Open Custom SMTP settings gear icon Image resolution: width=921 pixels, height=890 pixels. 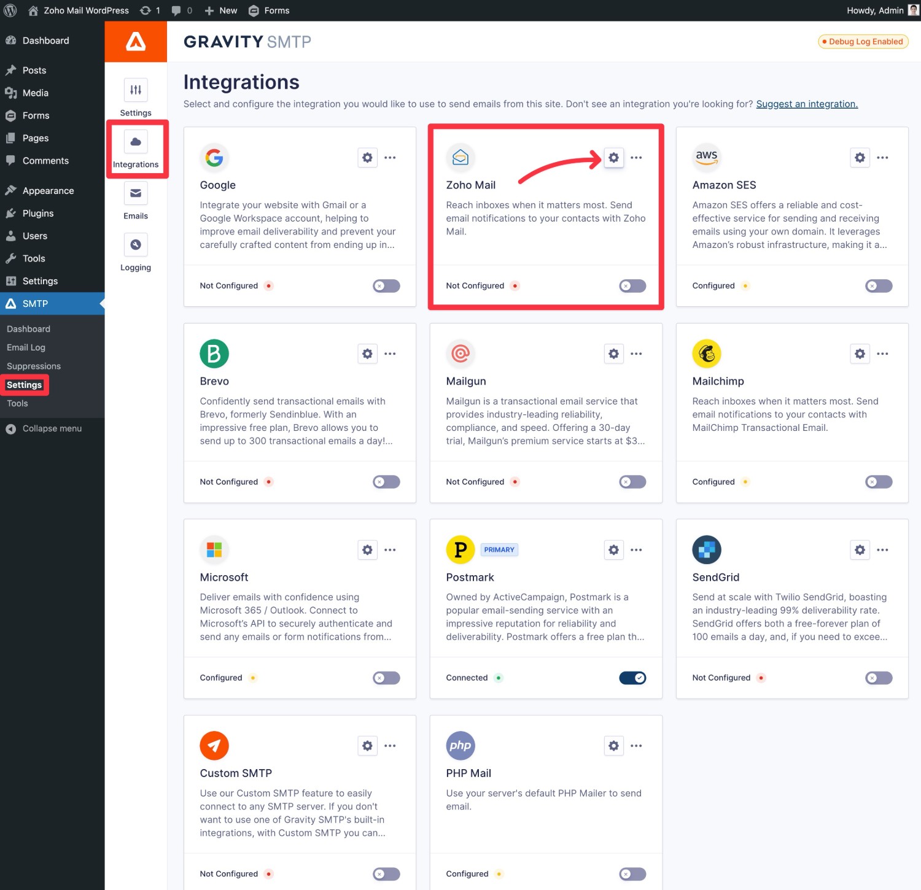(367, 746)
